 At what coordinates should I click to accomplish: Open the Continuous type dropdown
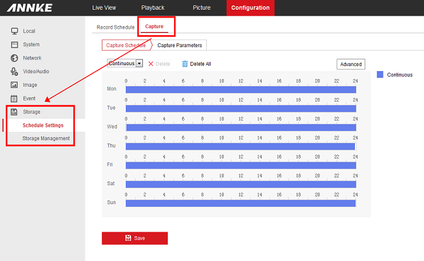click(125, 63)
